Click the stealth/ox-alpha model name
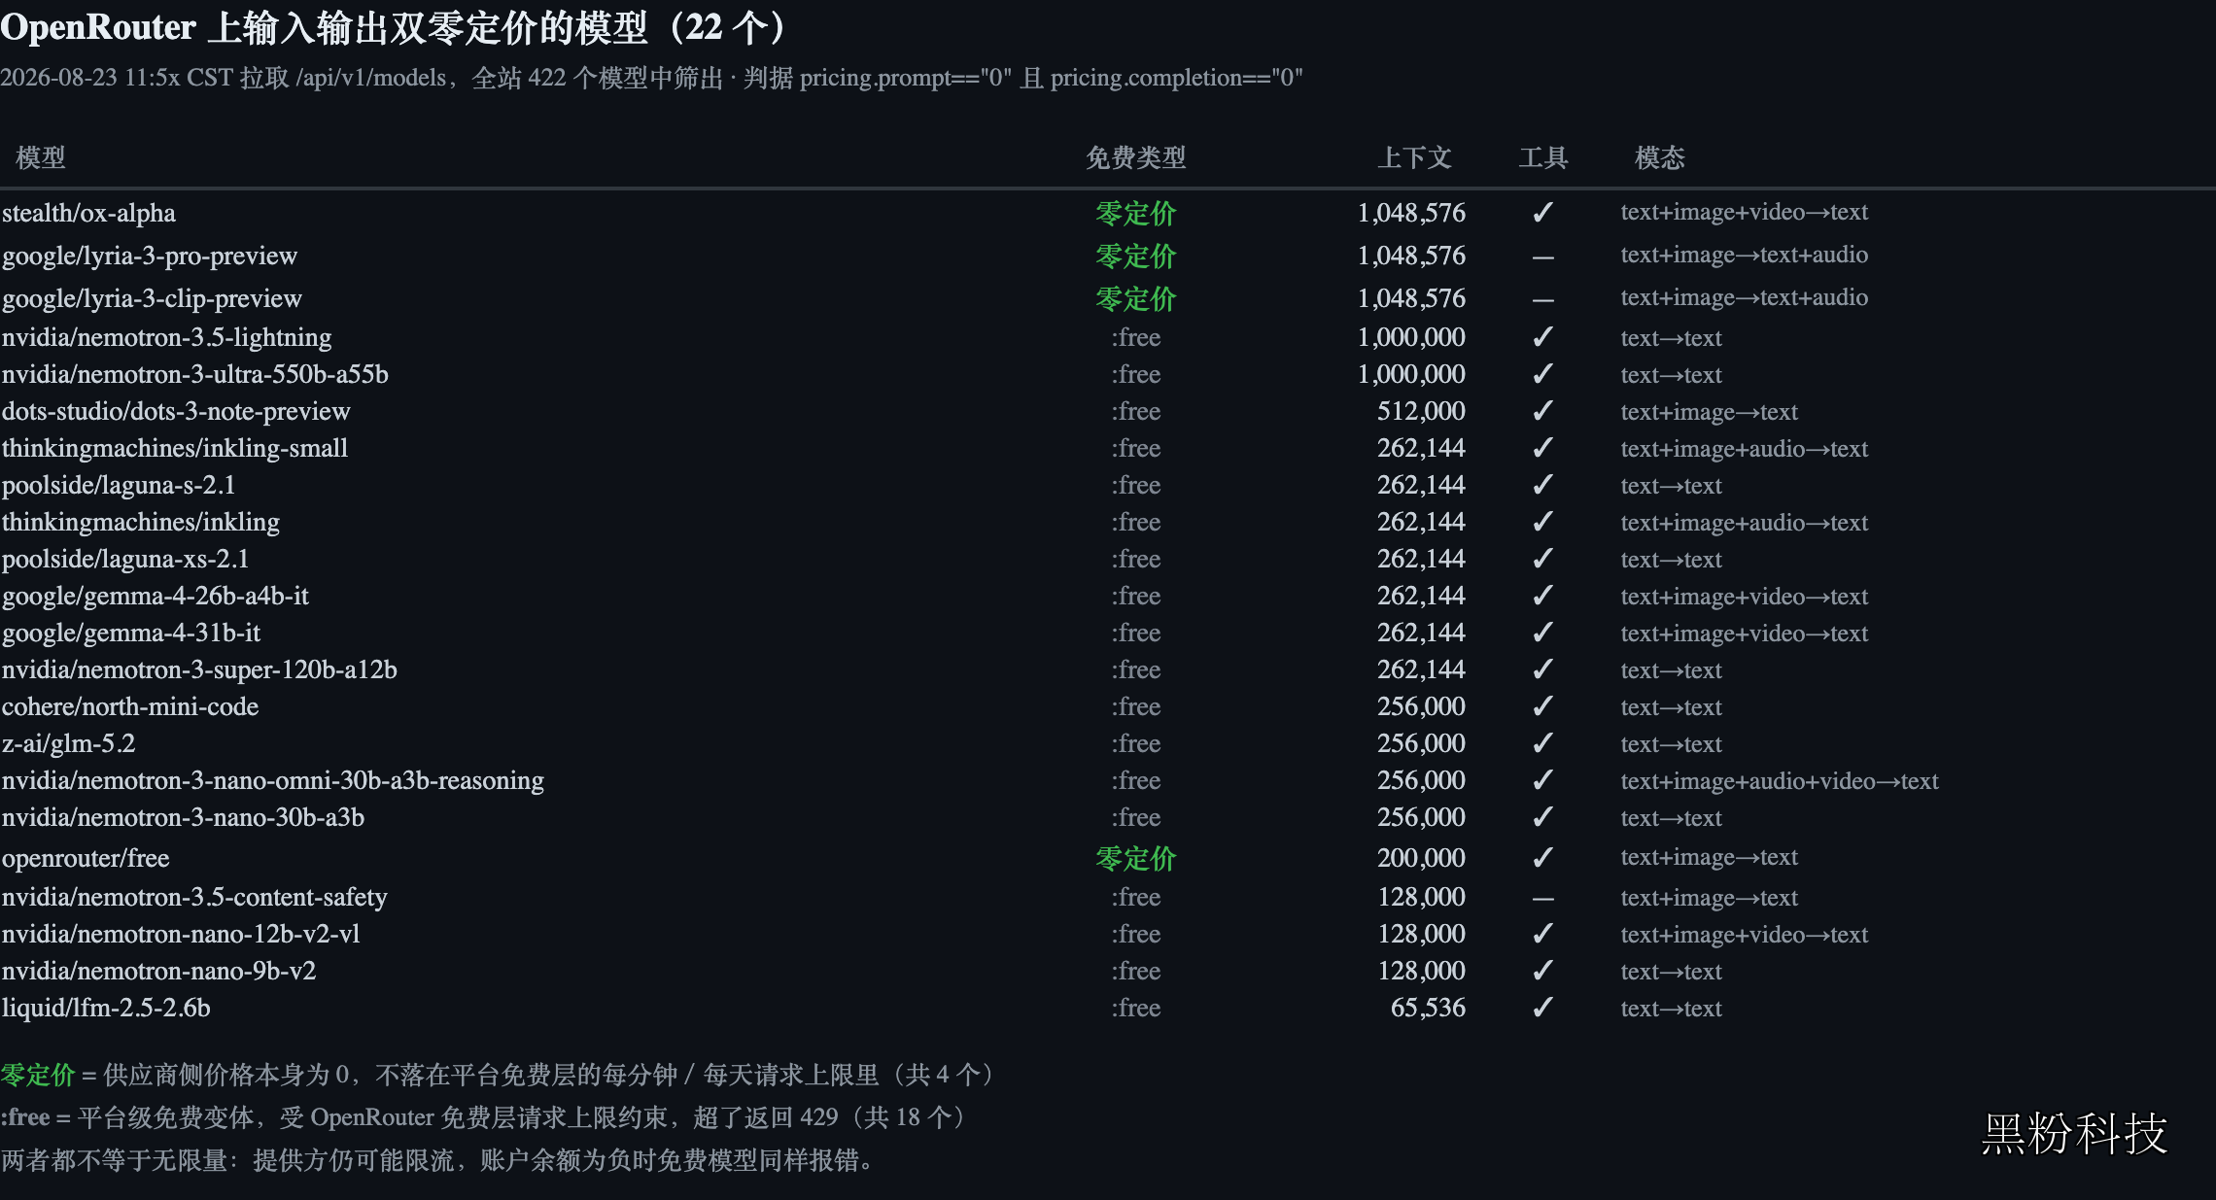The width and height of the screenshot is (2216, 1200). pyautogui.click(x=88, y=213)
